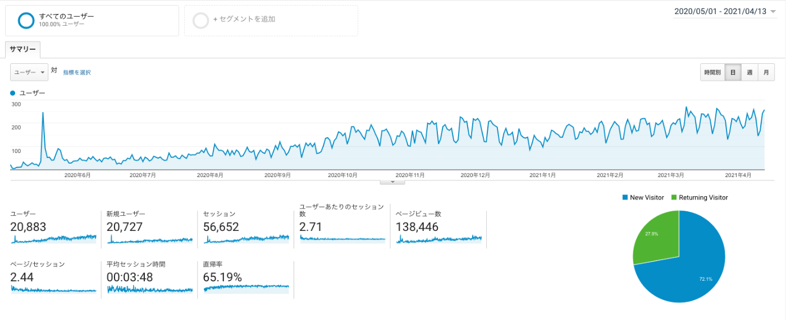Select the 平均セッション時間 00:03:48 metric
Image resolution: width=786 pixels, height=320 pixels.
pyautogui.click(x=130, y=277)
